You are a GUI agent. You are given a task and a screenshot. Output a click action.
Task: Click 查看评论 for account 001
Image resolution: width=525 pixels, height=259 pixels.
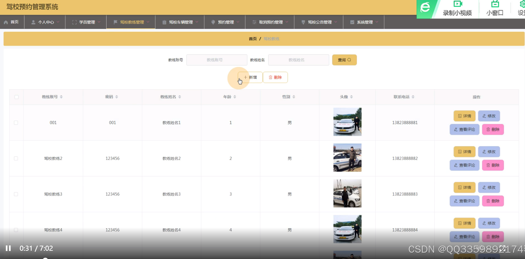click(x=464, y=129)
